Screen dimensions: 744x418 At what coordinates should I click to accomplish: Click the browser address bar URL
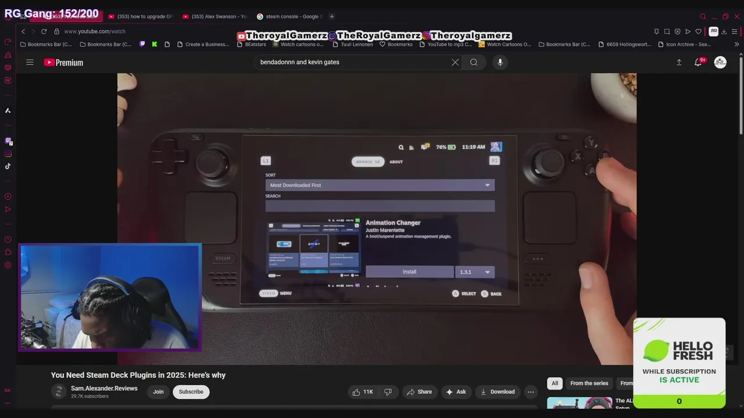[x=95, y=31]
